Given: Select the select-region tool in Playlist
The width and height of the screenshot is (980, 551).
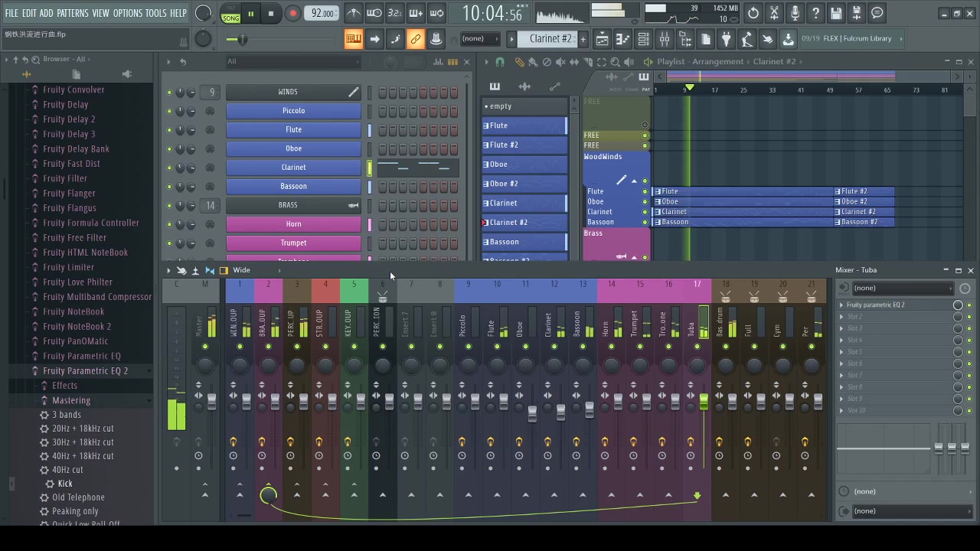Looking at the screenshot, I should pyautogui.click(x=602, y=62).
